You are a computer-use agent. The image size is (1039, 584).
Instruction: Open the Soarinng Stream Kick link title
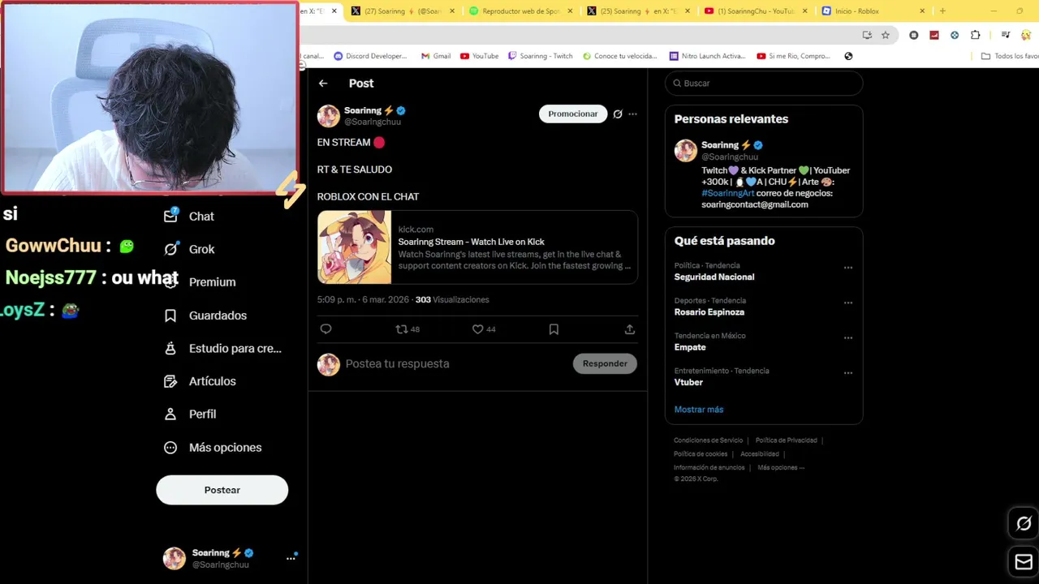tap(471, 242)
